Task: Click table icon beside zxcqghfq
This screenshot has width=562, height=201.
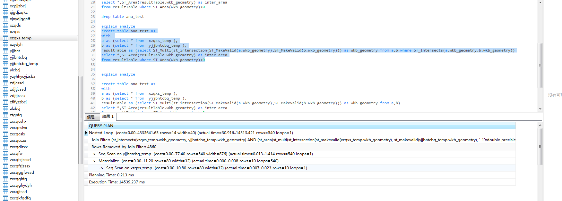Action: 5,179
